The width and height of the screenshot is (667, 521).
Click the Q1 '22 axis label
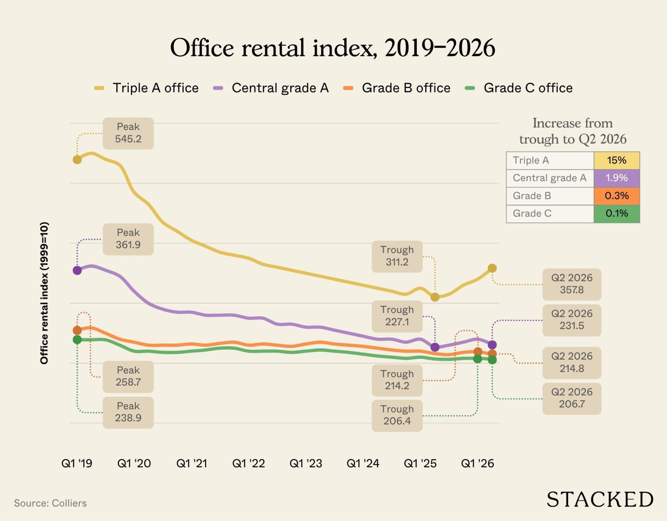pyautogui.click(x=248, y=463)
